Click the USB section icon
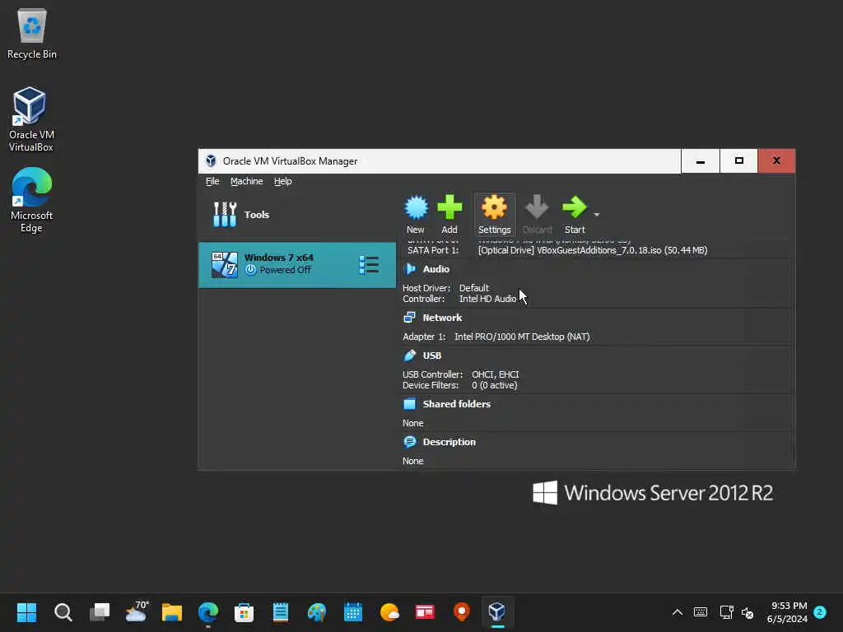The width and height of the screenshot is (843, 632). (x=410, y=355)
